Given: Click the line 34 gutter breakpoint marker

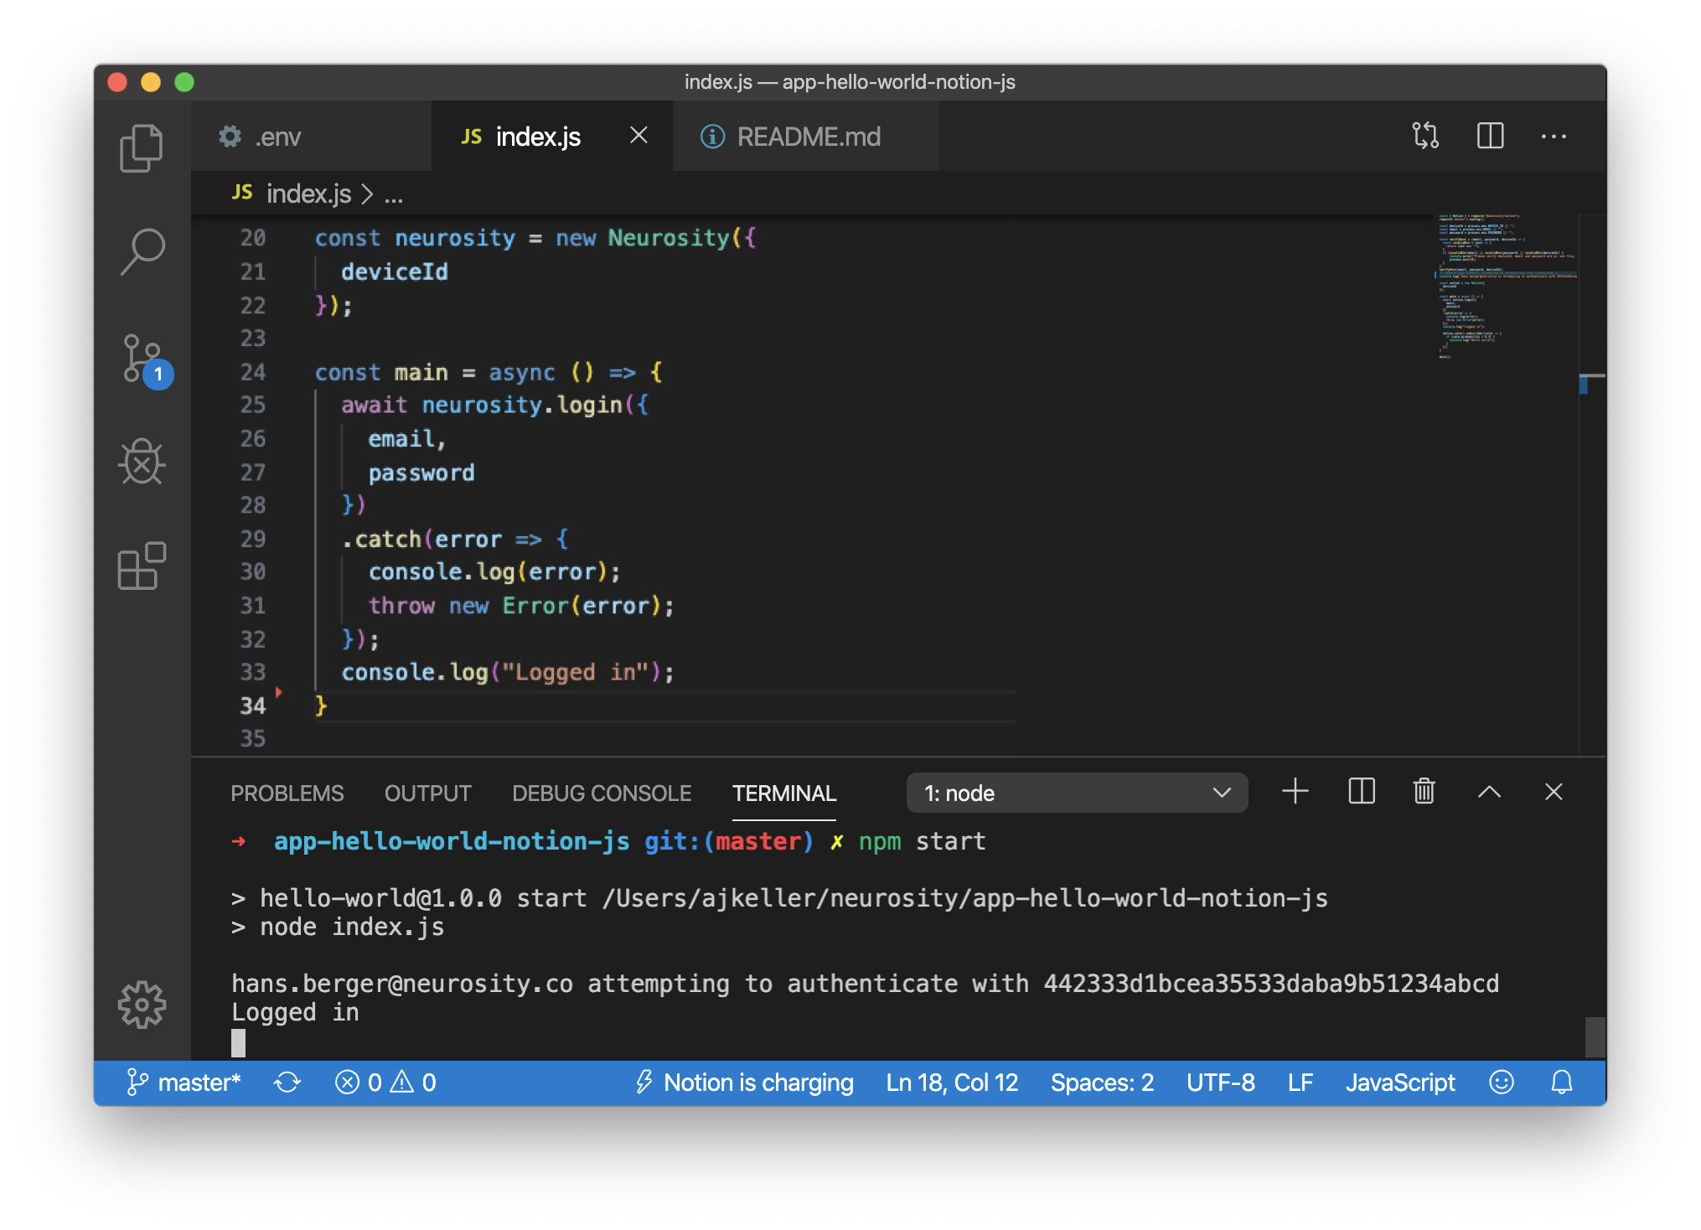Looking at the screenshot, I should pos(279,692).
